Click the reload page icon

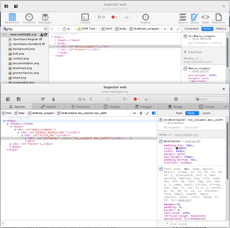[x=43, y=99]
